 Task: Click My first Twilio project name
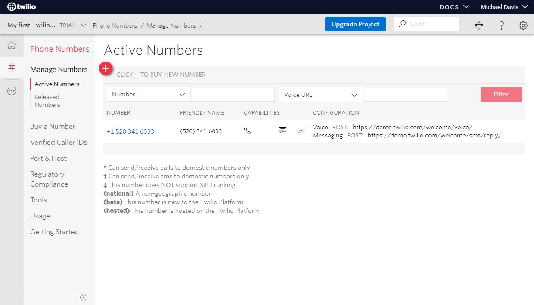point(31,25)
